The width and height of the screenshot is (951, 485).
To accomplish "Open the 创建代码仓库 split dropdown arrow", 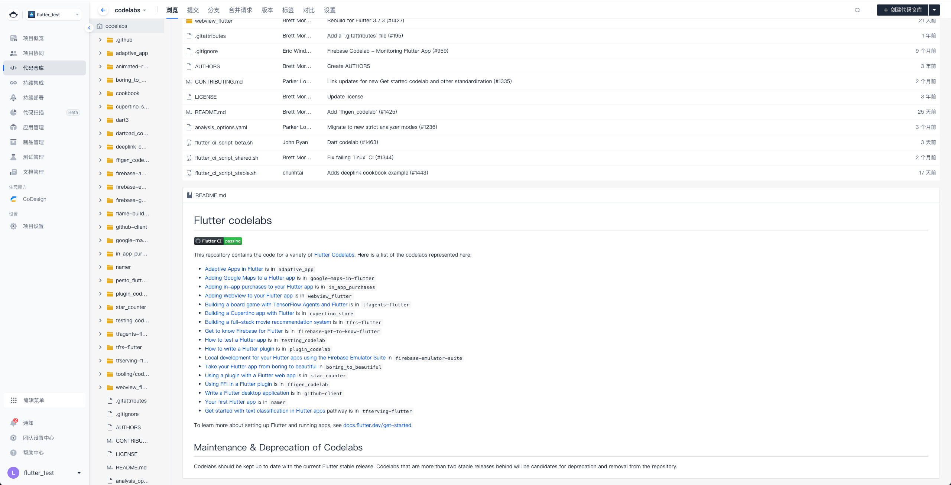I will [934, 10].
